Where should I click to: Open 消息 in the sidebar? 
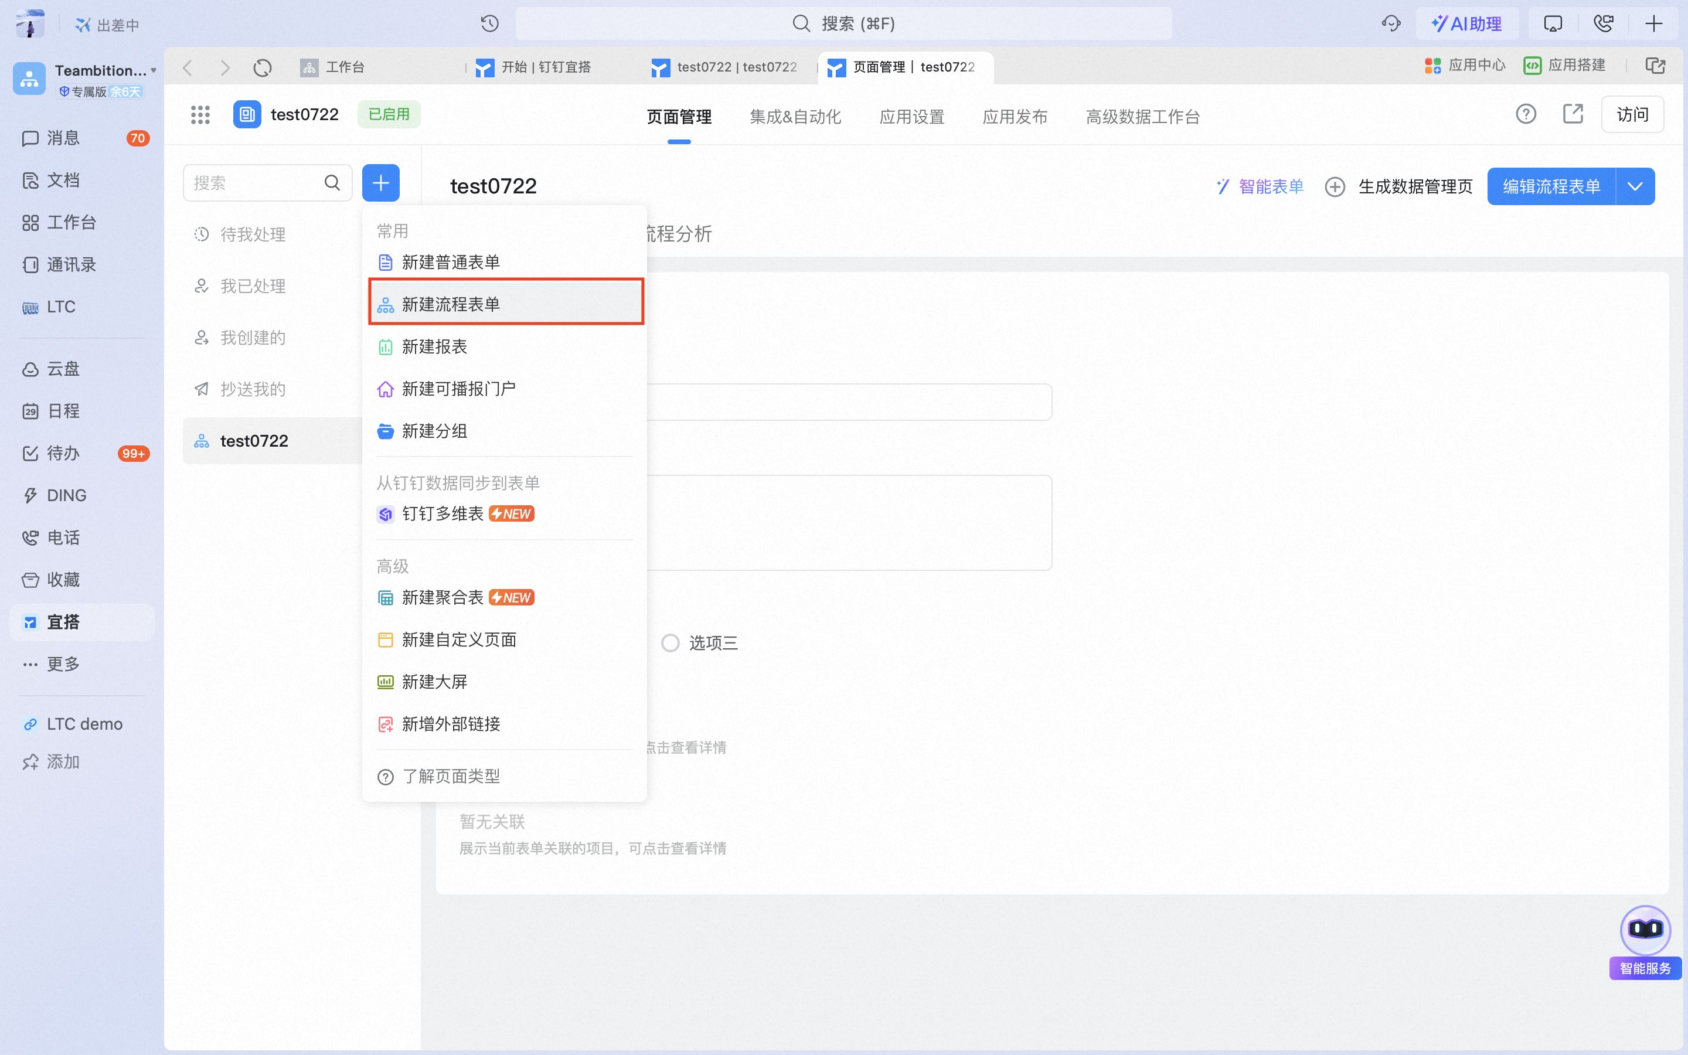click(x=82, y=138)
